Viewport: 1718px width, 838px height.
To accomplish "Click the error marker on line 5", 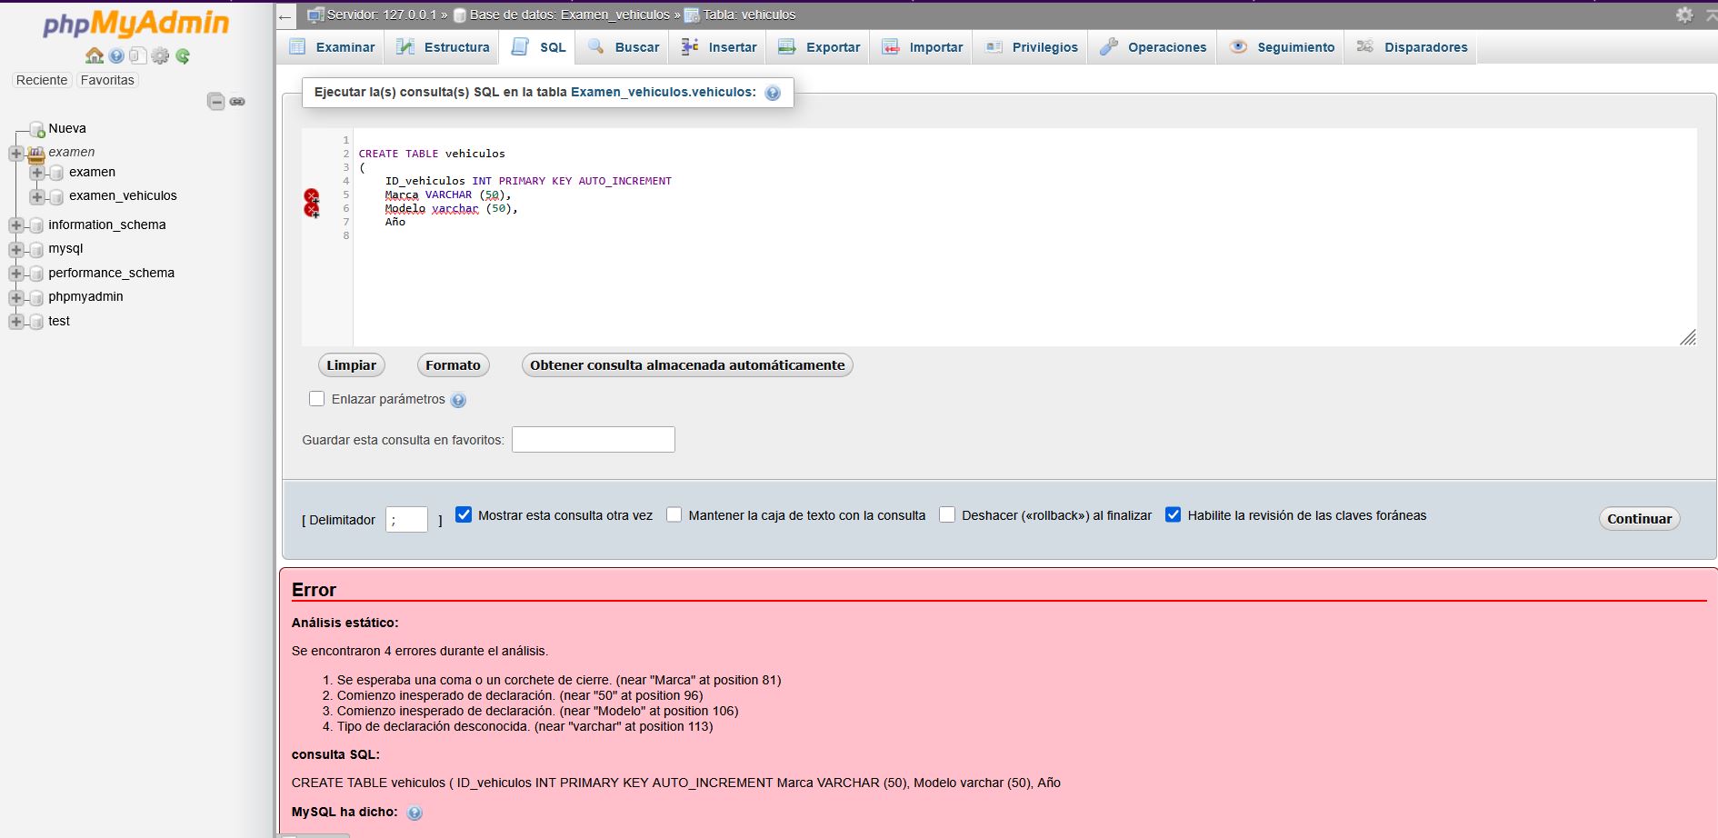I will click(x=312, y=195).
